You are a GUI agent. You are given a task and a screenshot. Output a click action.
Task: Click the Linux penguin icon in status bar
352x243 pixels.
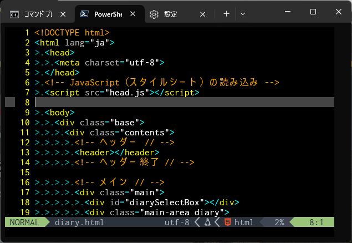207,222
